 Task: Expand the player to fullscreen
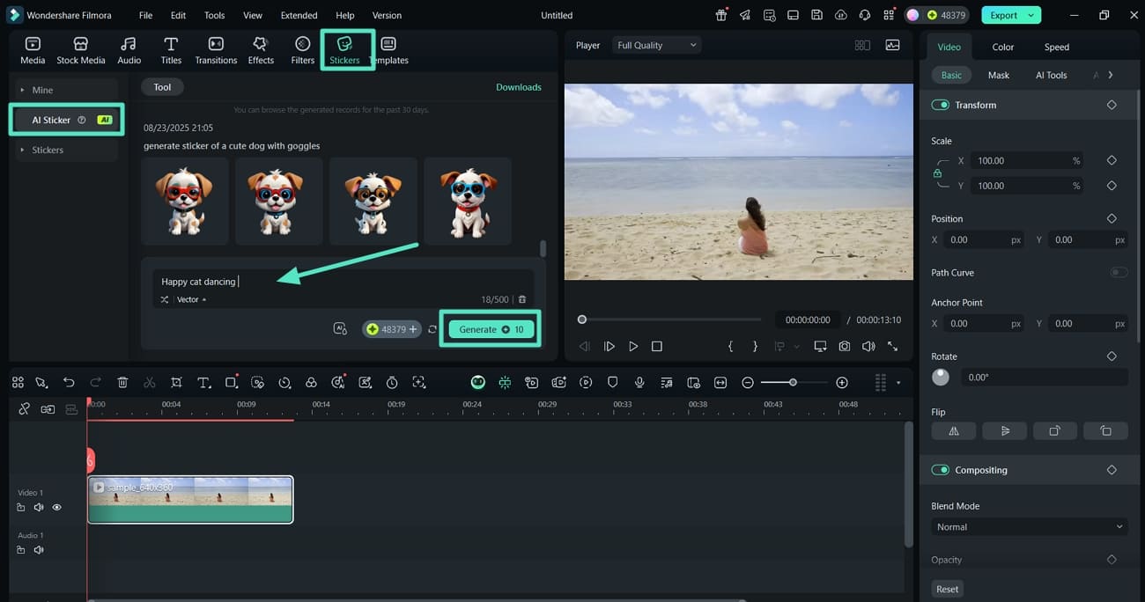point(892,346)
